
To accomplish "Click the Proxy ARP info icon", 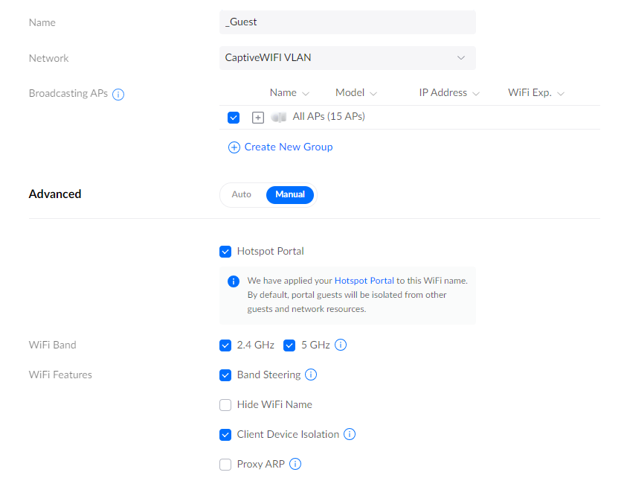I will tap(295, 465).
